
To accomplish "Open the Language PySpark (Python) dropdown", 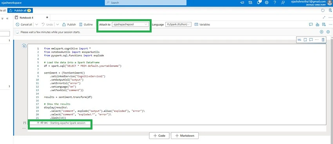I will click(178, 24).
